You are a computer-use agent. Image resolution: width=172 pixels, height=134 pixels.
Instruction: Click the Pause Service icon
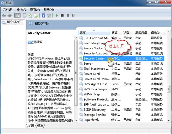[68, 16]
